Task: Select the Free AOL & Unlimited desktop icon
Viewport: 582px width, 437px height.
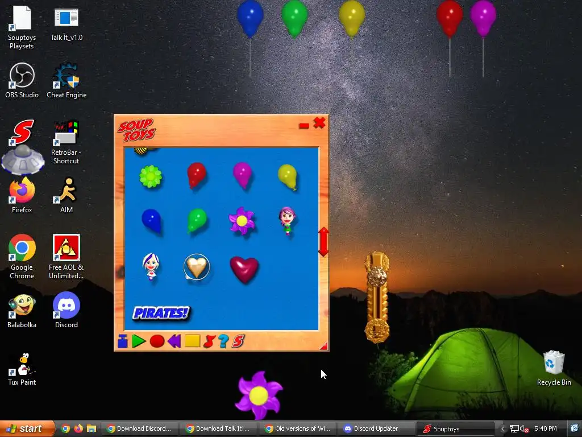Action: click(66, 257)
